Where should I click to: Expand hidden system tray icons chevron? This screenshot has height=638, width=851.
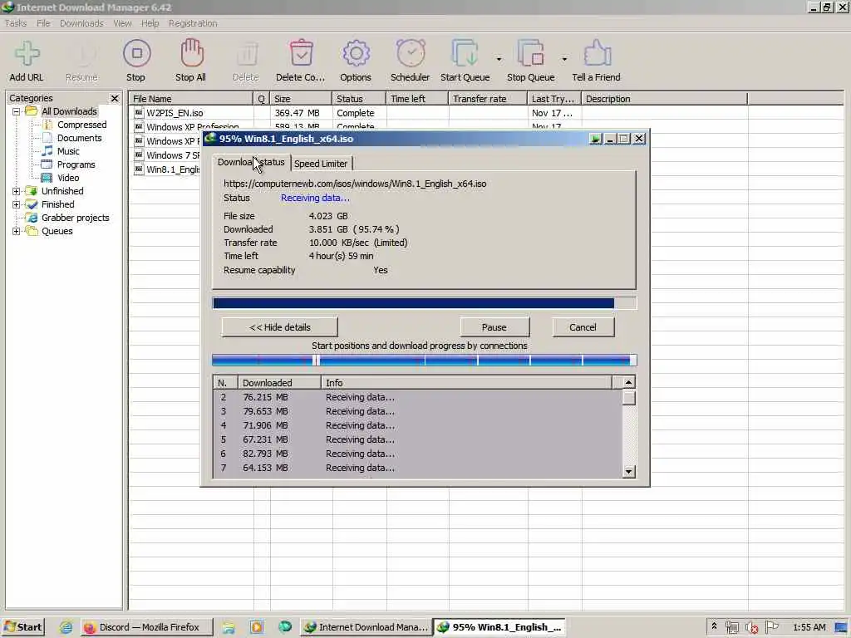(714, 626)
